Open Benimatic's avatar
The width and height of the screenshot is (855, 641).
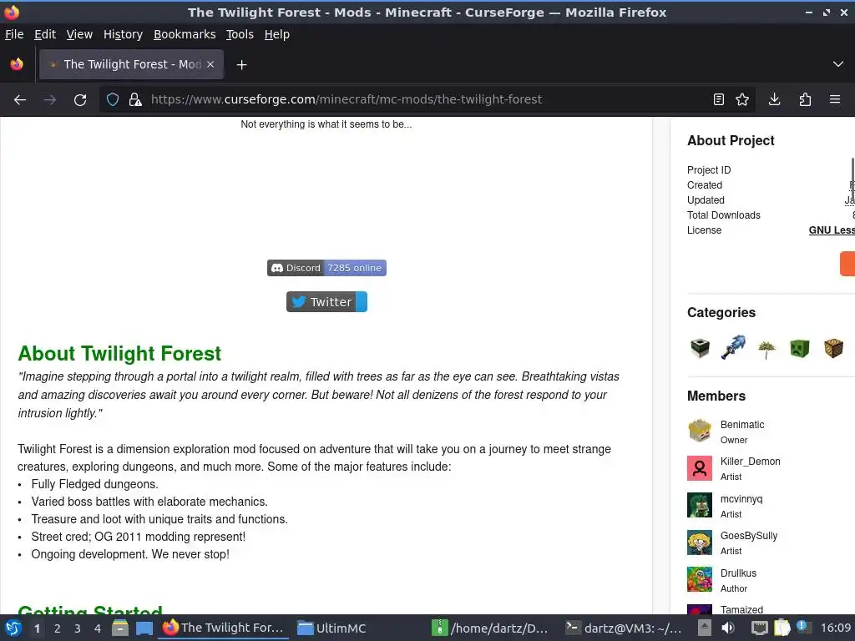point(700,432)
